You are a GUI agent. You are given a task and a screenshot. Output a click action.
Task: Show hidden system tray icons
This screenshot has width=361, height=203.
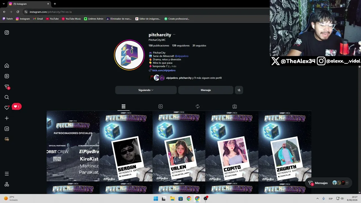[317, 198]
